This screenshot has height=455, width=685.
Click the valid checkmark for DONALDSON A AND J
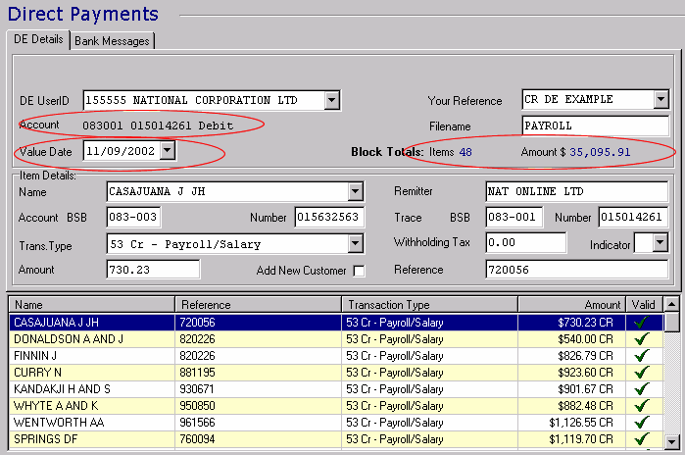click(641, 338)
